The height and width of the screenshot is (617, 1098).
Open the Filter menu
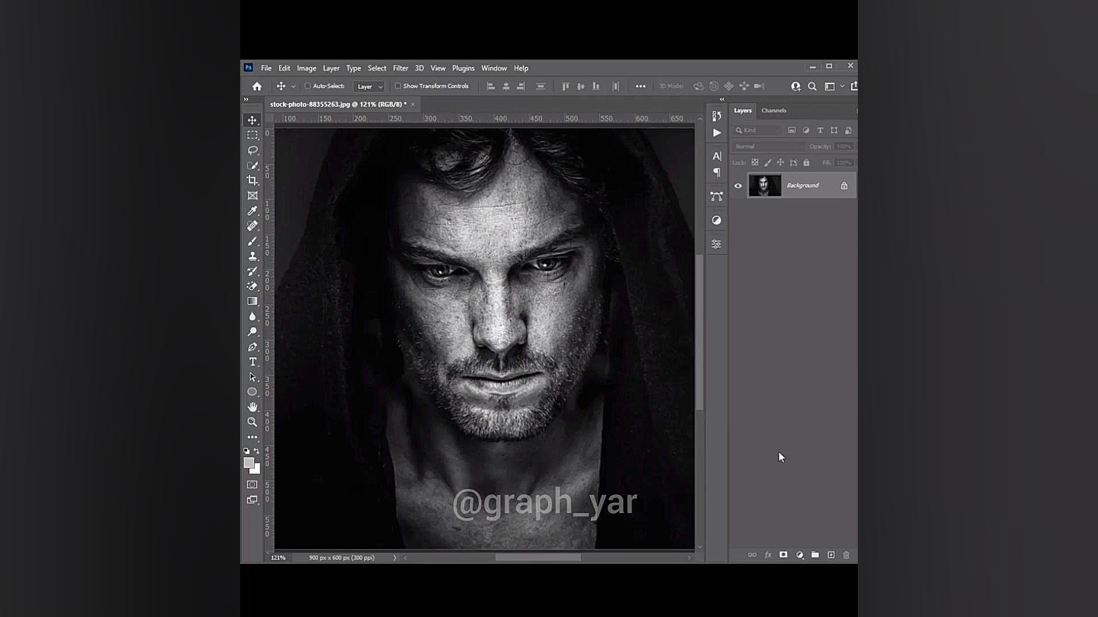point(400,68)
